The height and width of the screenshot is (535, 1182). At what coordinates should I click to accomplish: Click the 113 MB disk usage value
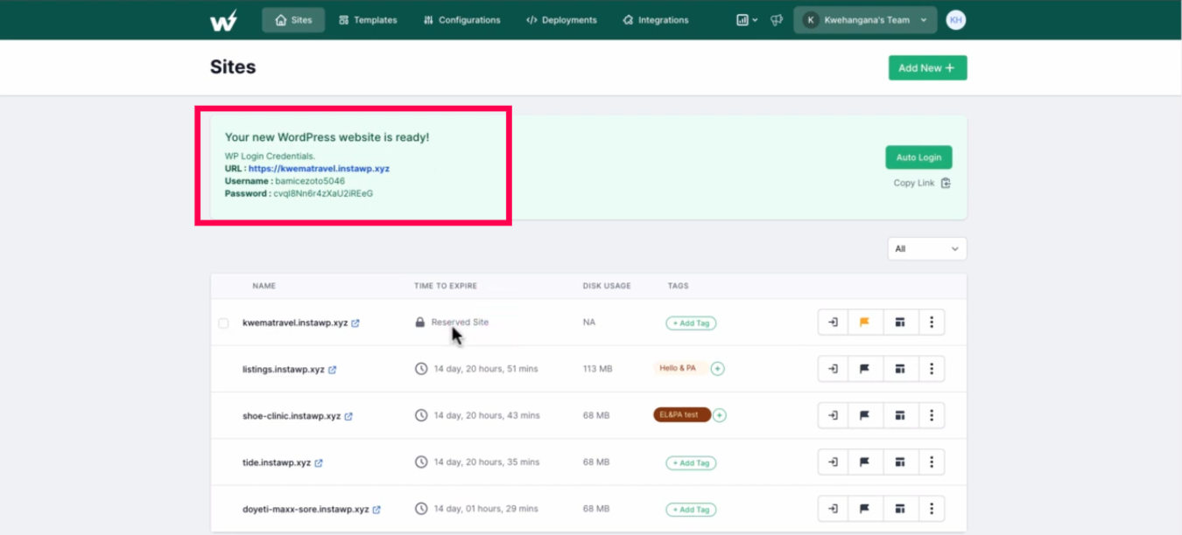[598, 369]
